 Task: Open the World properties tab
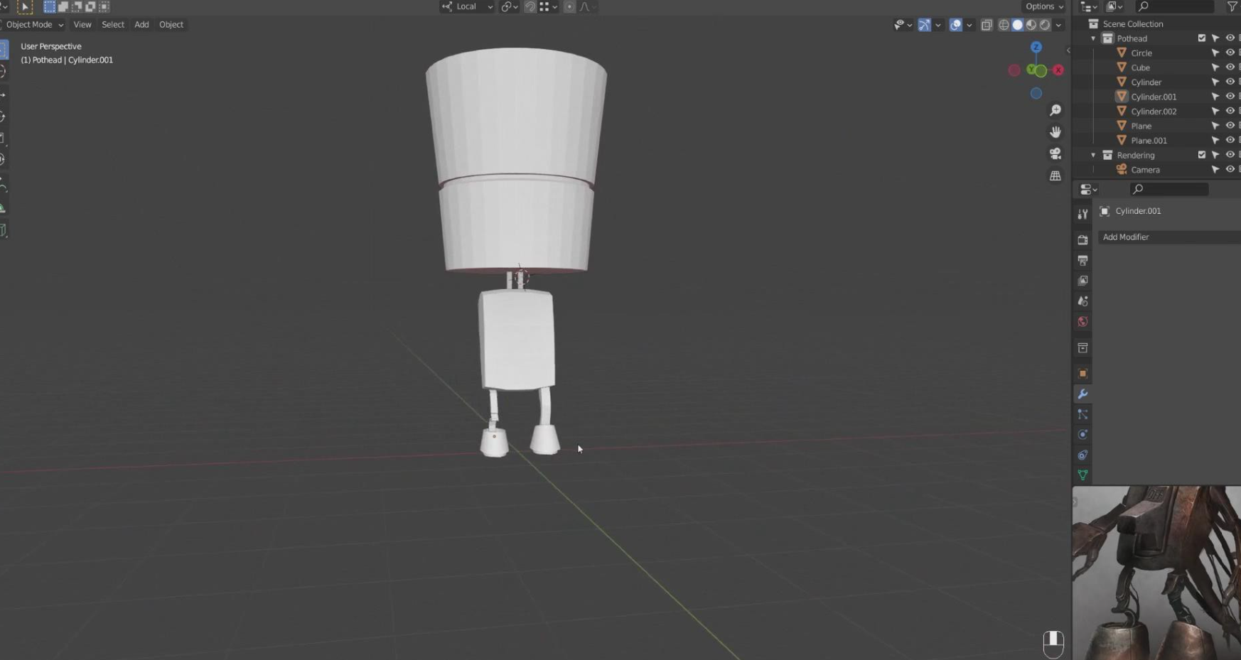tap(1082, 322)
